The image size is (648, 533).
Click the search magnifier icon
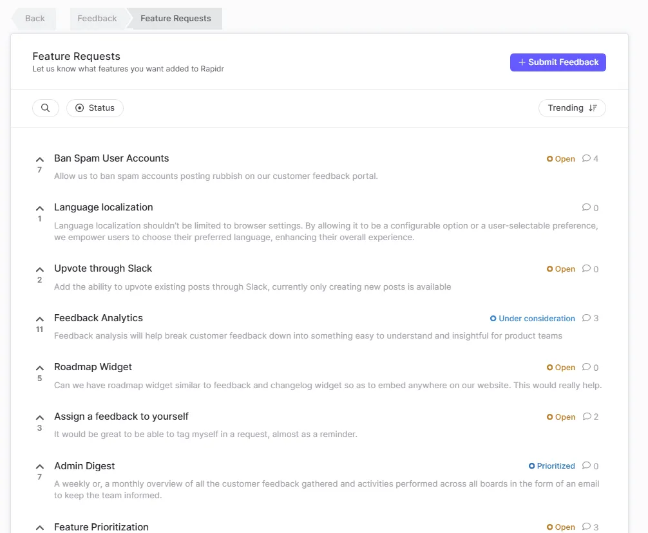pyautogui.click(x=45, y=108)
